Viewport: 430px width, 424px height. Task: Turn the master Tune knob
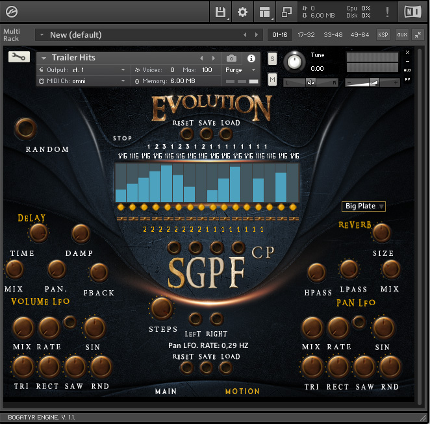[x=294, y=62]
